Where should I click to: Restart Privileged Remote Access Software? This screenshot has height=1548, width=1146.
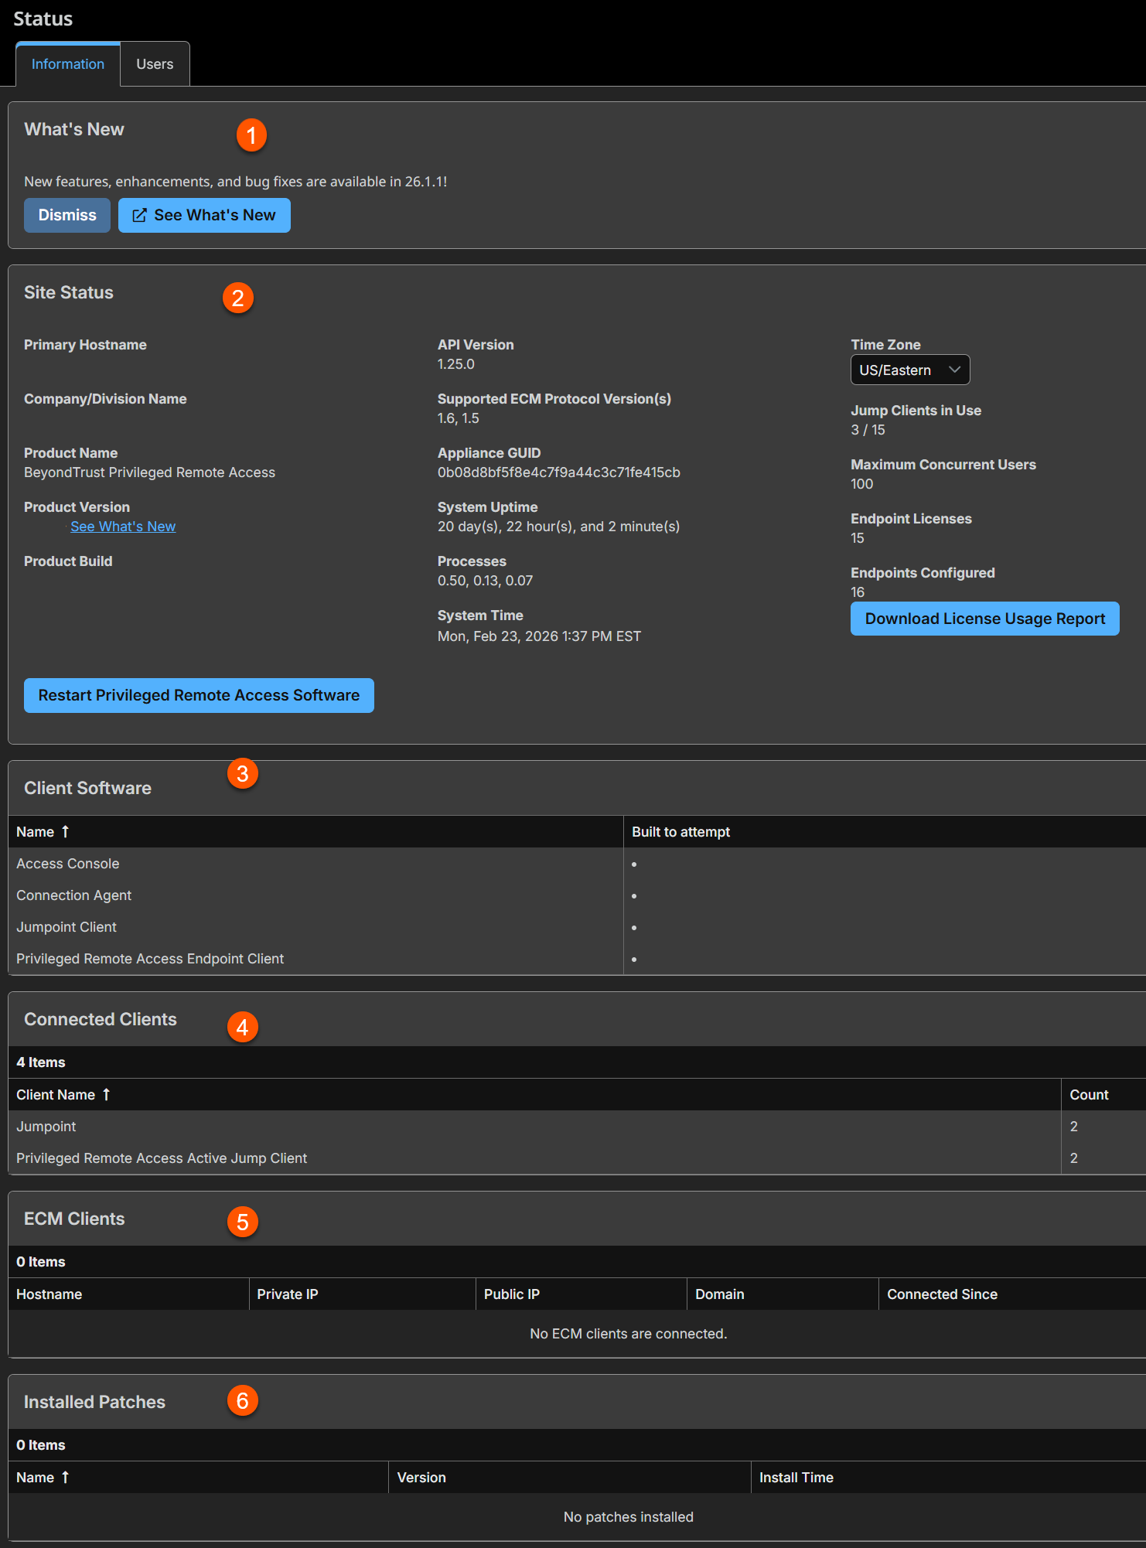[x=199, y=695]
